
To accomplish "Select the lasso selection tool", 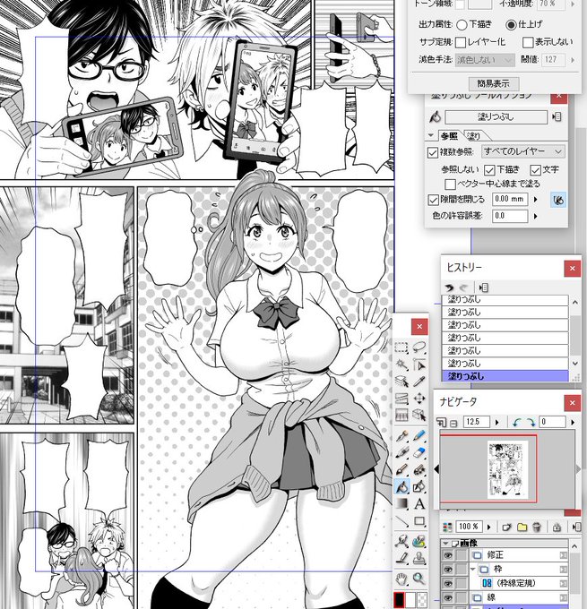I will tap(419, 347).
